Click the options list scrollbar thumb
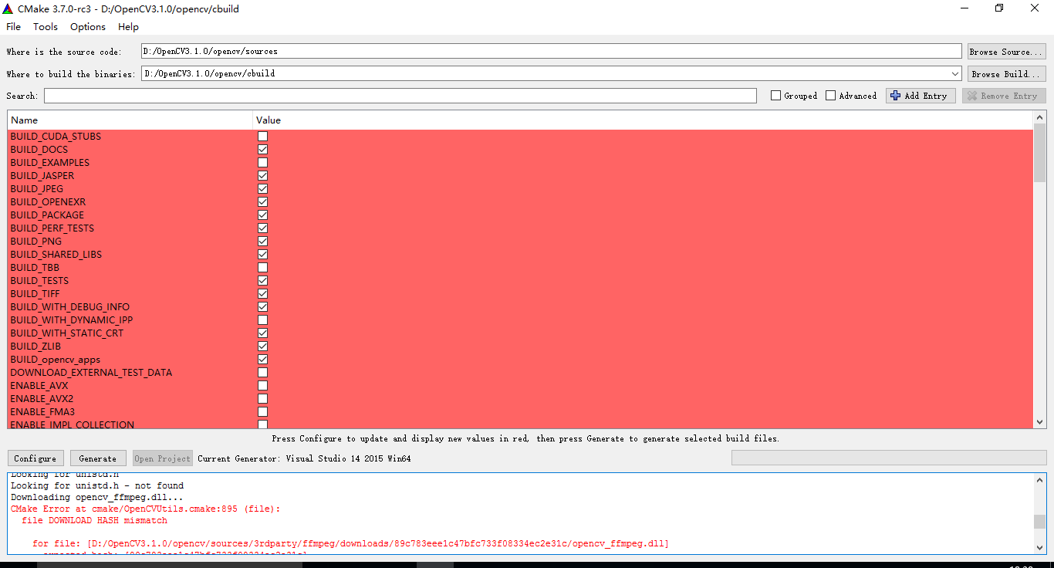Viewport: 1054px width, 568px height. click(x=1039, y=153)
